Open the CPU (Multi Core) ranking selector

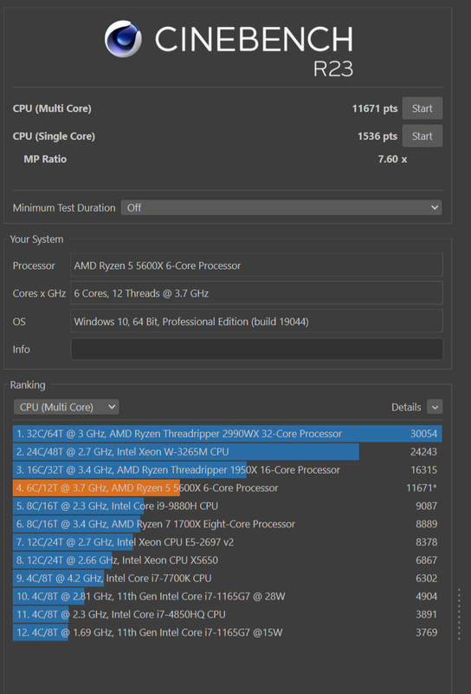pyautogui.click(x=67, y=407)
